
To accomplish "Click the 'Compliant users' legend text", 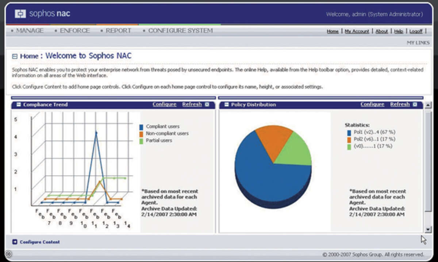I will [163, 127].
